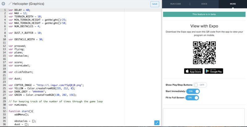Viewport: 247px width, 127px height.
Task: Select the MORE tab
Action: click(x=233, y=4)
